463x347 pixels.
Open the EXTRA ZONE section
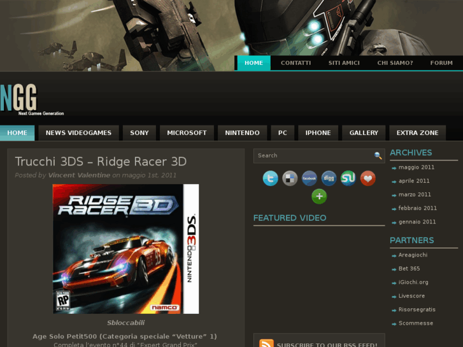[x=418, y=133]
